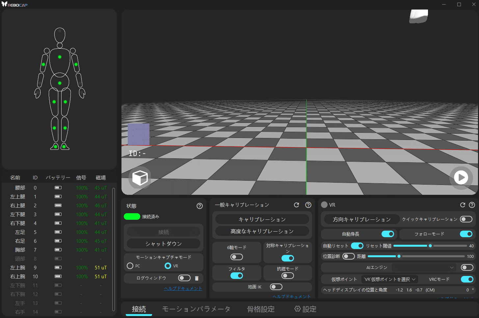479x318 pixels.
Task: Turn on クイックキャリブレーション
Action: (467, 219)
